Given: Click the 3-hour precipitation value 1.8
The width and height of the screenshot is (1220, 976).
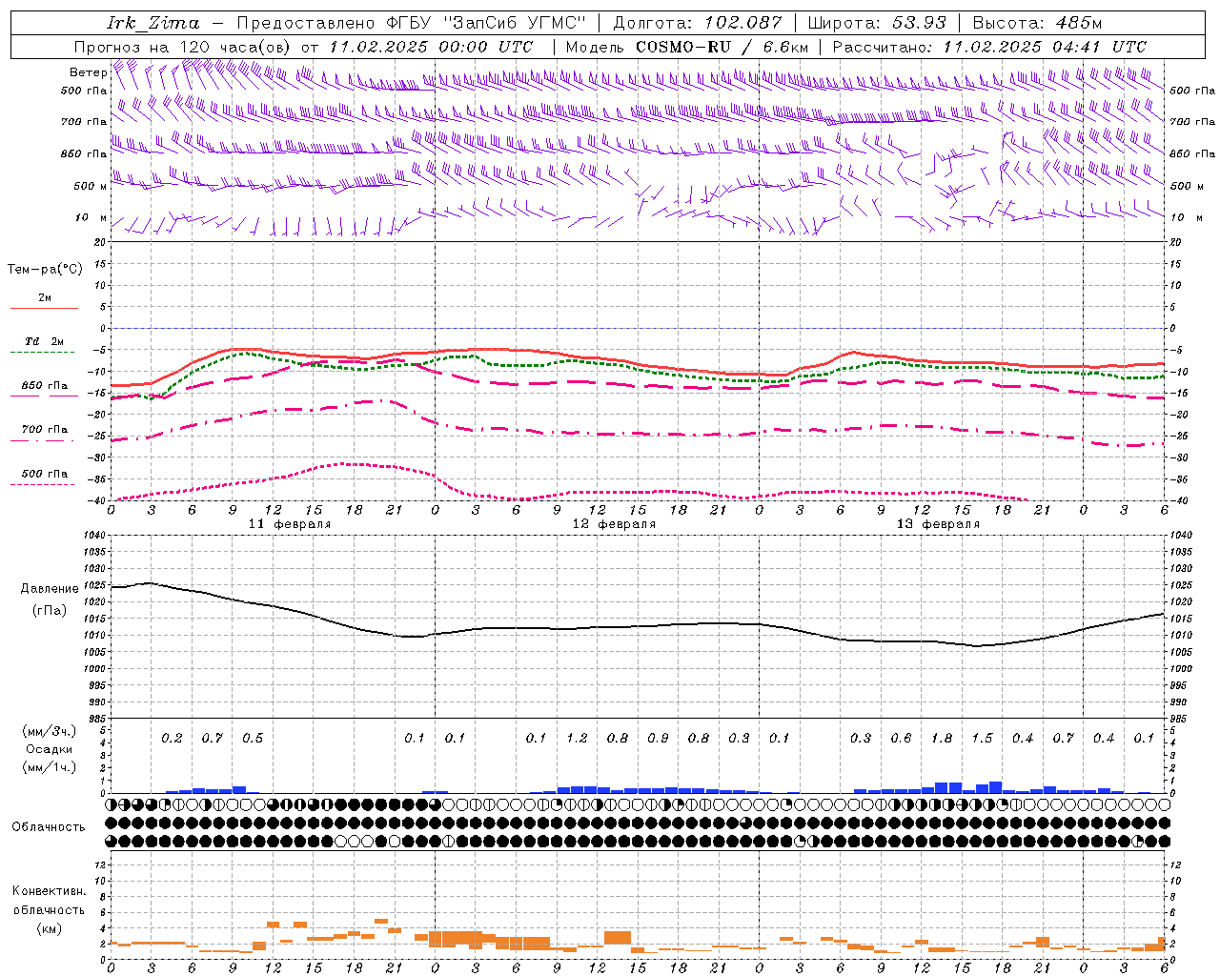Looking at the screenshot, I should click(942, 739).
